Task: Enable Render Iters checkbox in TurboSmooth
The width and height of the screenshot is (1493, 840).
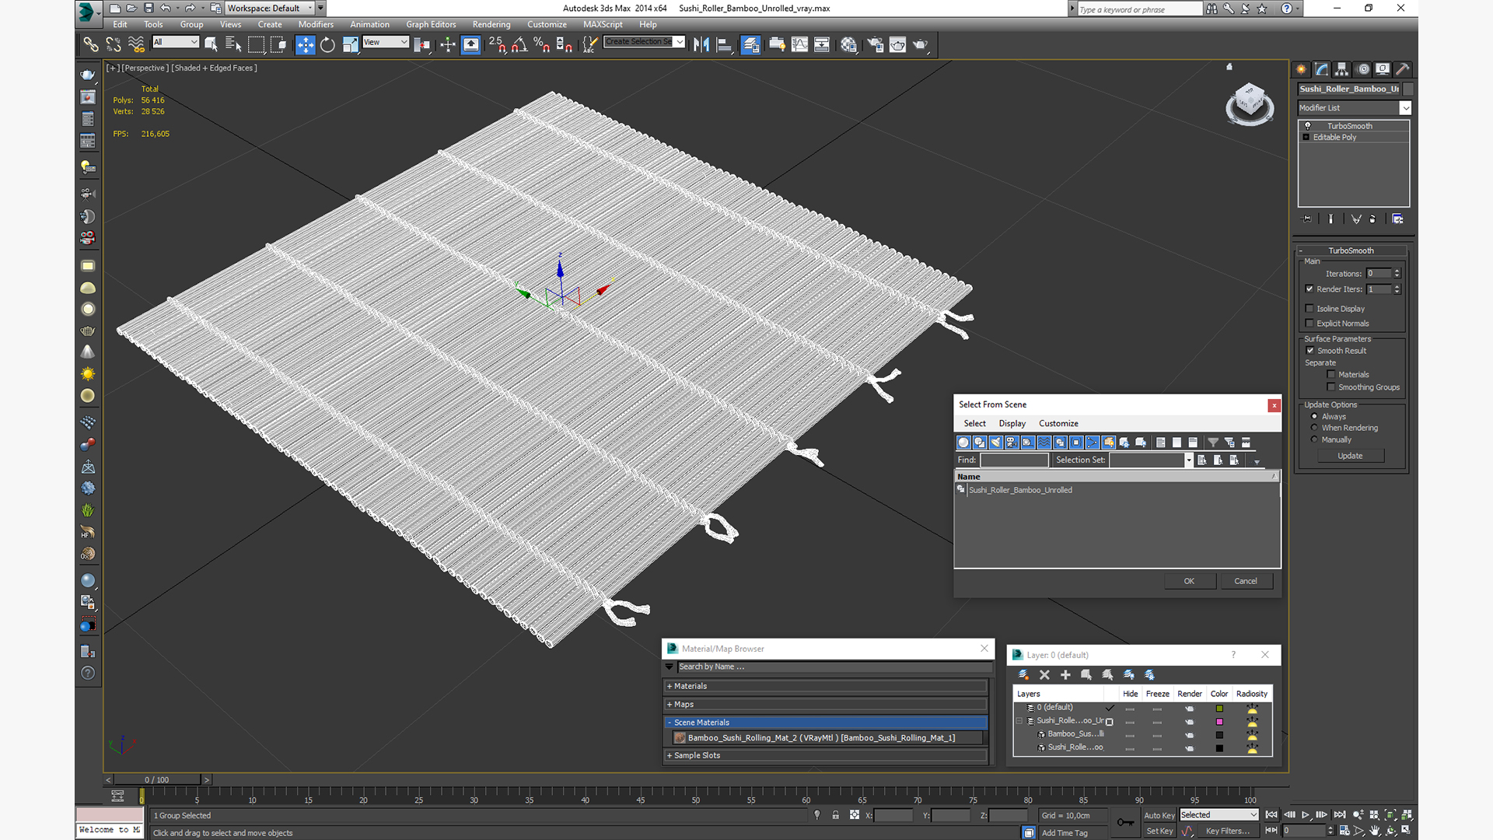Action: pyautogui.click(x=1310, y=289)
